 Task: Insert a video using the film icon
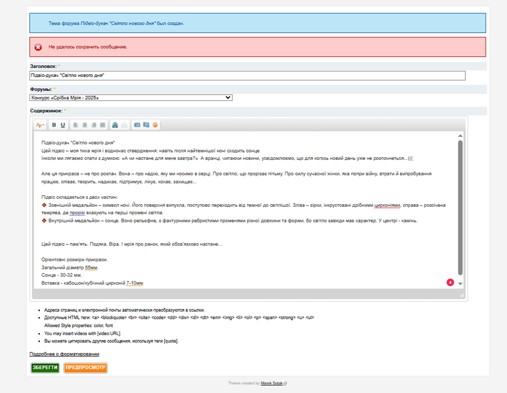[x=146, y=125]
